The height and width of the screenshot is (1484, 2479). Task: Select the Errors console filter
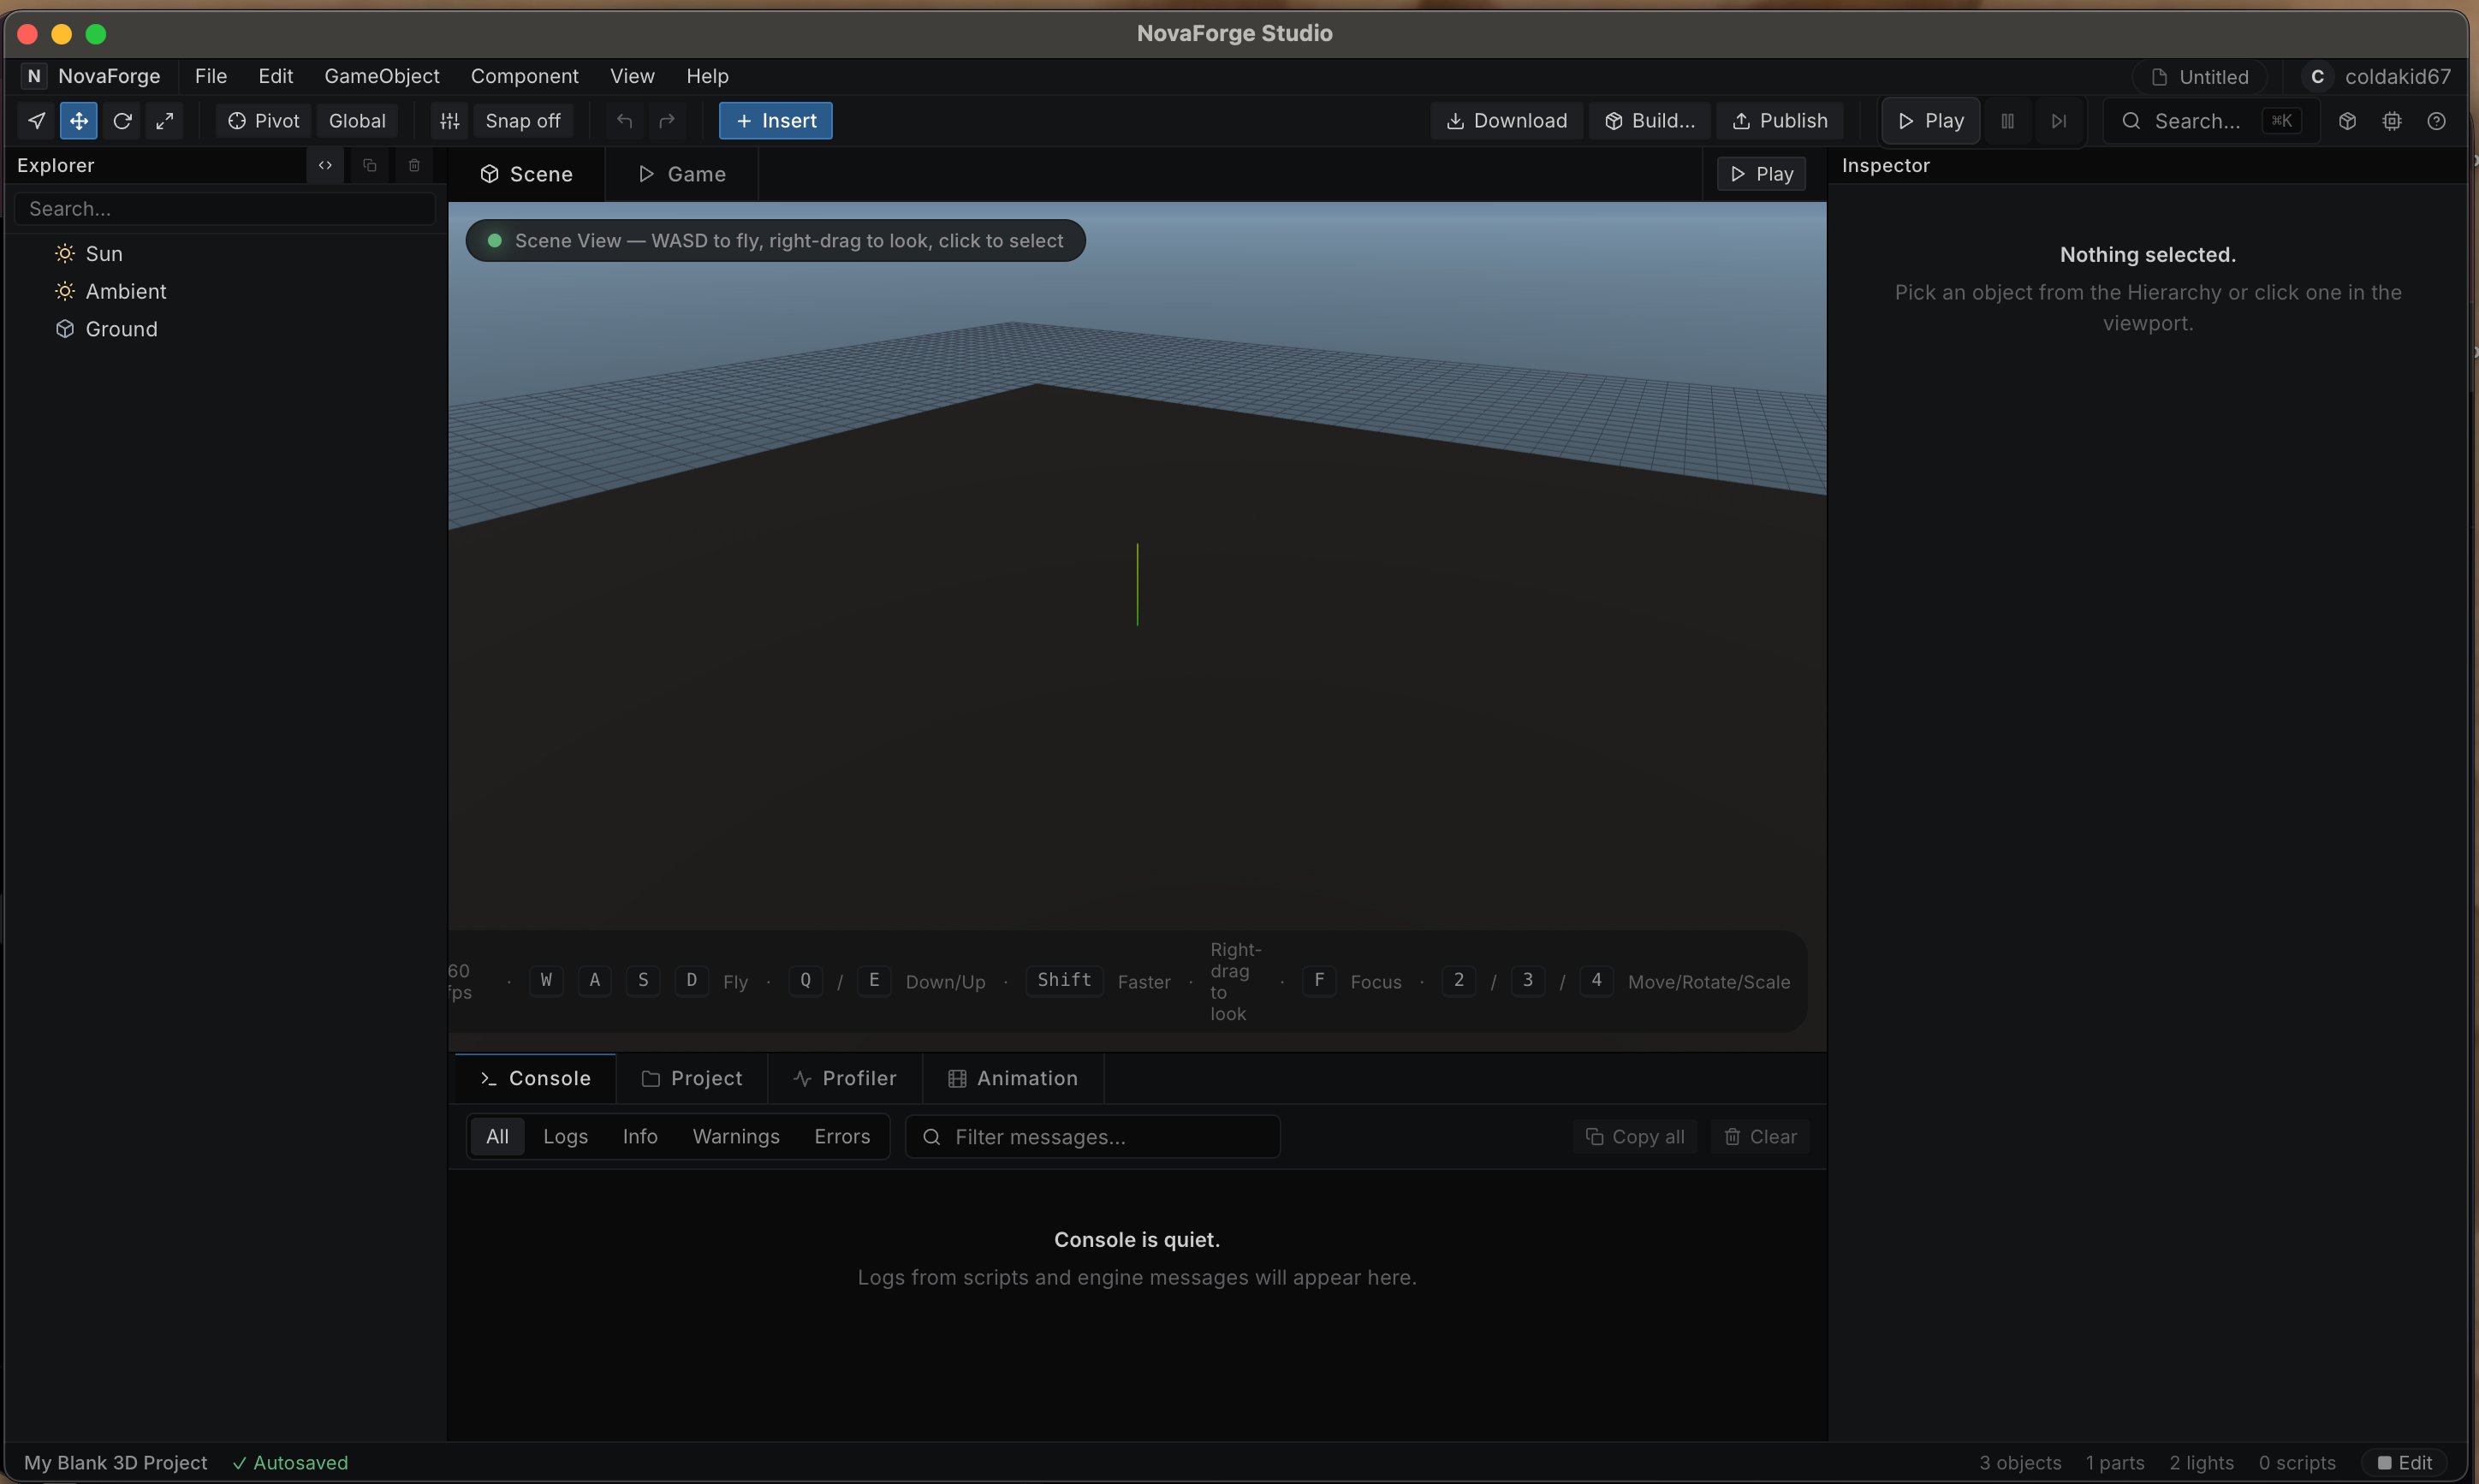(842, 1137)
